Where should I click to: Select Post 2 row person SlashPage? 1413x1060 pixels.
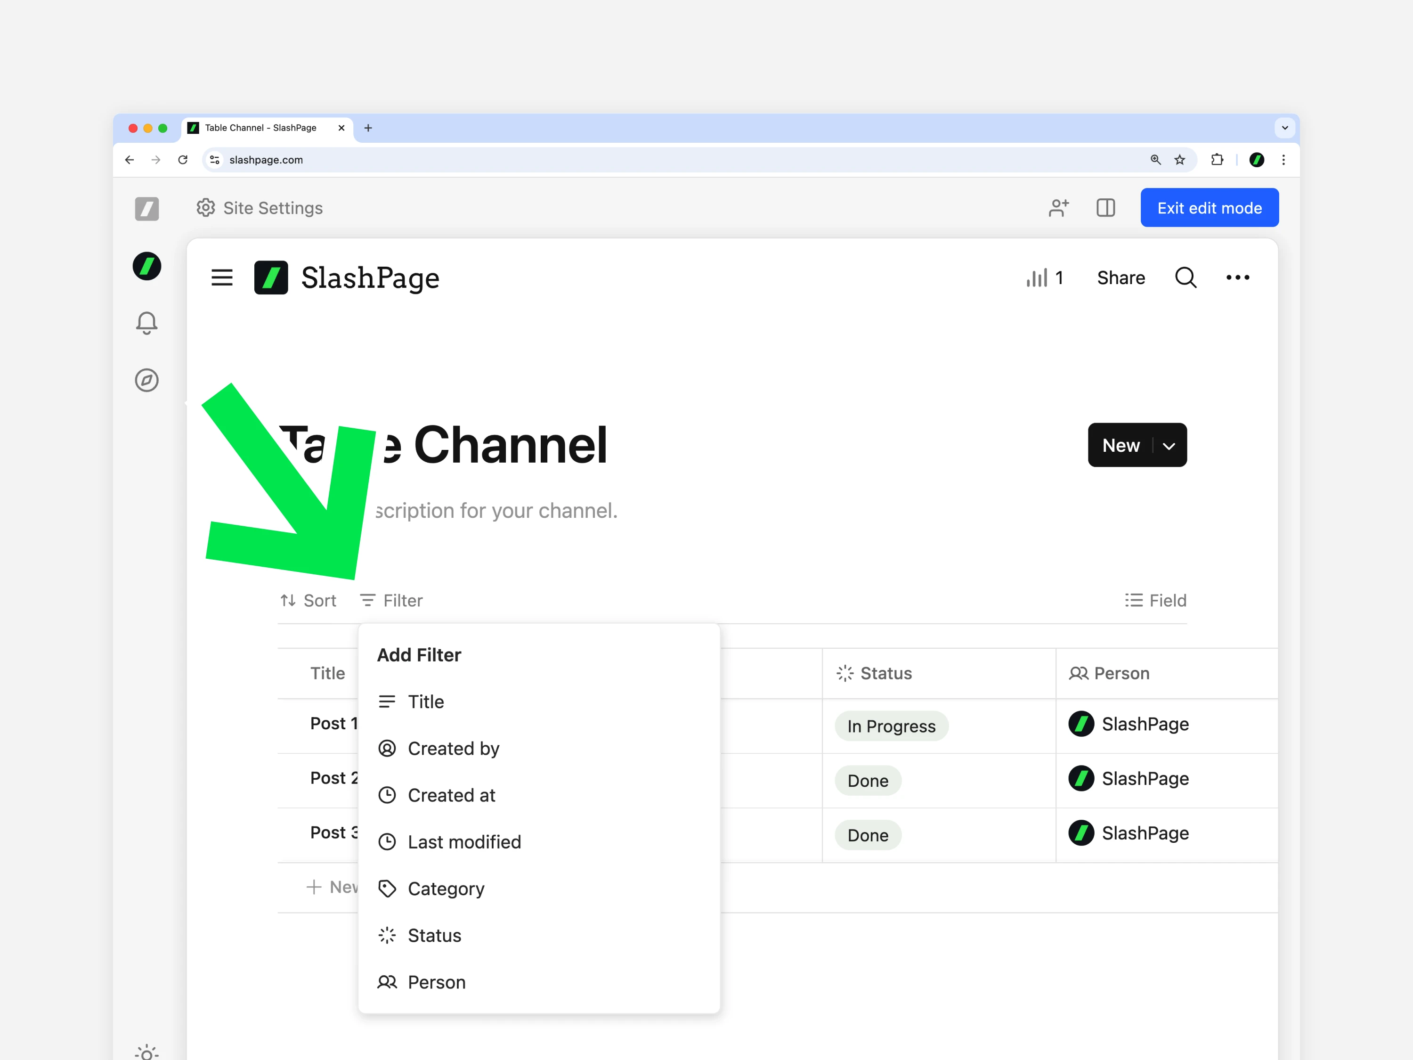click(x=1129, y=778)
